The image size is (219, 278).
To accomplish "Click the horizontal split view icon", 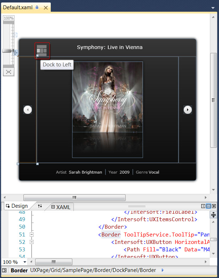I will point(208,206).
